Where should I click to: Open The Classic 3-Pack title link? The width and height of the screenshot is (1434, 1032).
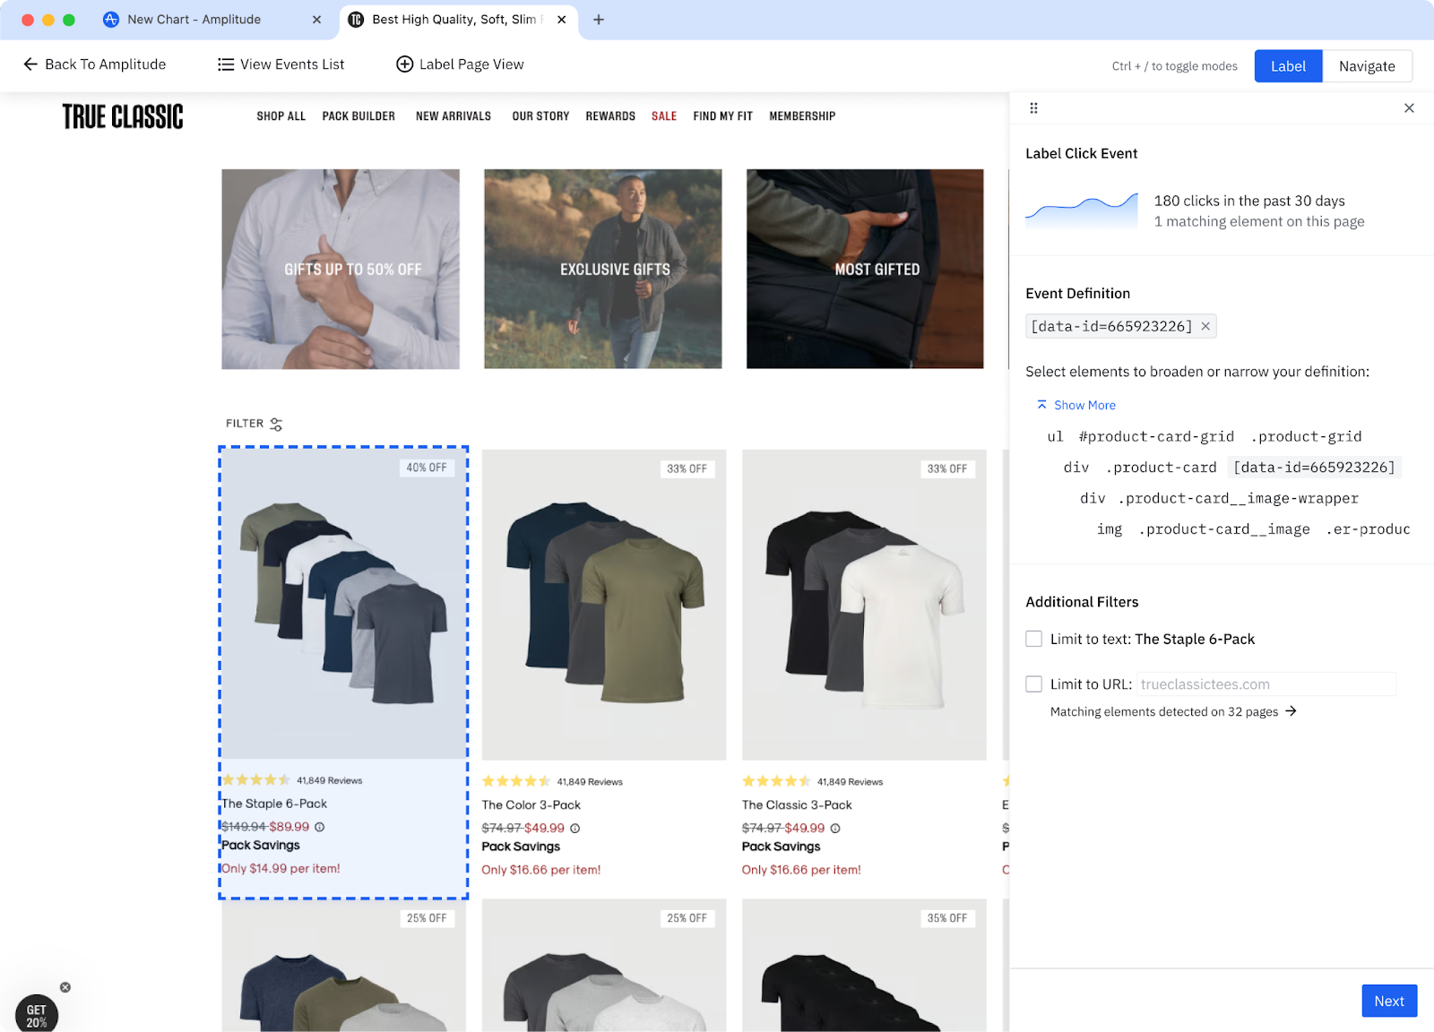click(x=797, y=805)
